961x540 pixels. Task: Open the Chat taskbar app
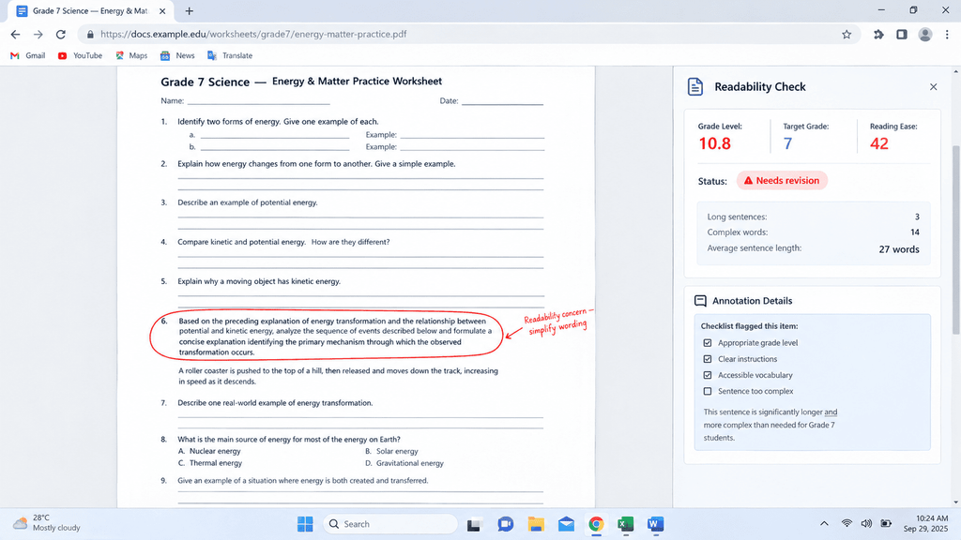click(x=505, y=524)
